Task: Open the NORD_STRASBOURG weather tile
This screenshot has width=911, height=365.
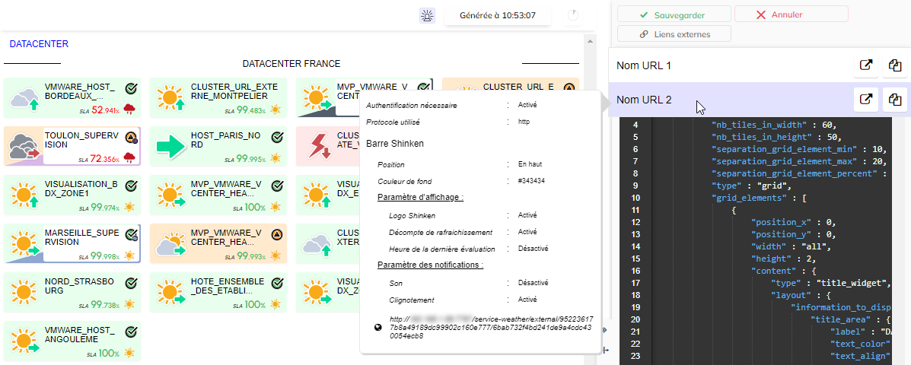Action: [72, 292]
